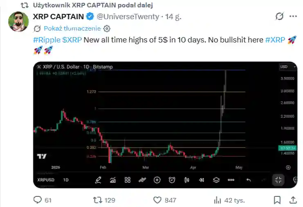
Task: Open the tweet's three-dot more menu
Action: [293, 17]
